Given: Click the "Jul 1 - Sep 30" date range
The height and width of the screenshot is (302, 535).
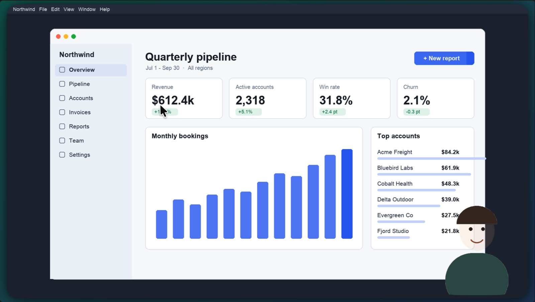Looking at the screenshot, I should (163, 68).
